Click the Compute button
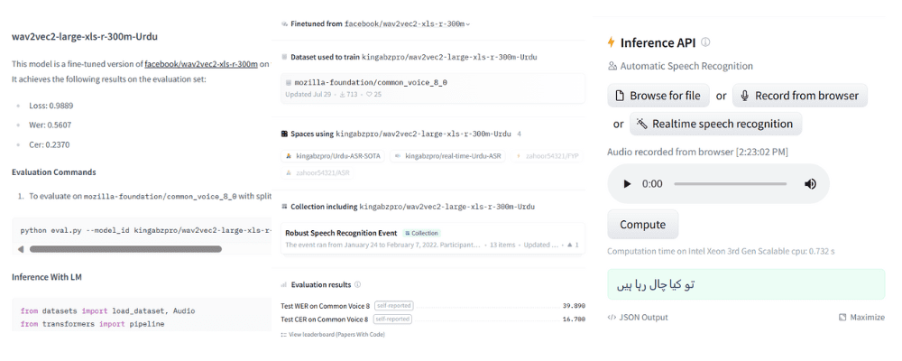This screenshot has width=902, height=361. [642, 225]
